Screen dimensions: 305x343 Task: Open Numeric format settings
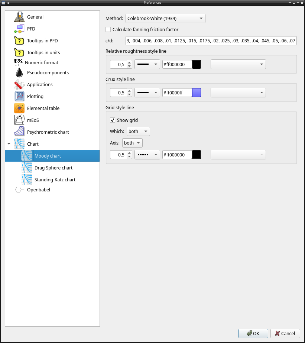tap(42, 62)
